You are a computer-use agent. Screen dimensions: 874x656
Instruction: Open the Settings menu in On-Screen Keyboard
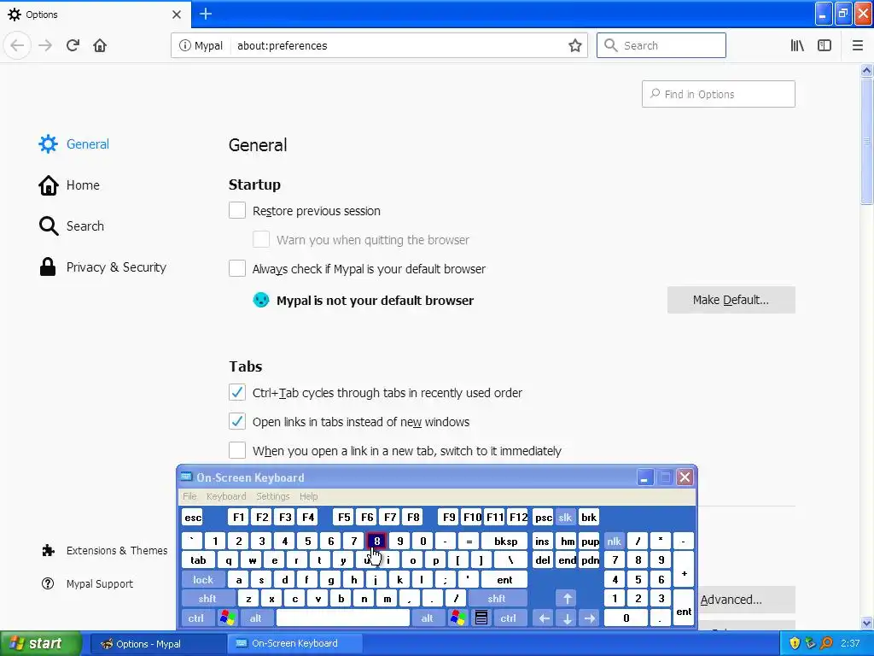pos(272,496)
